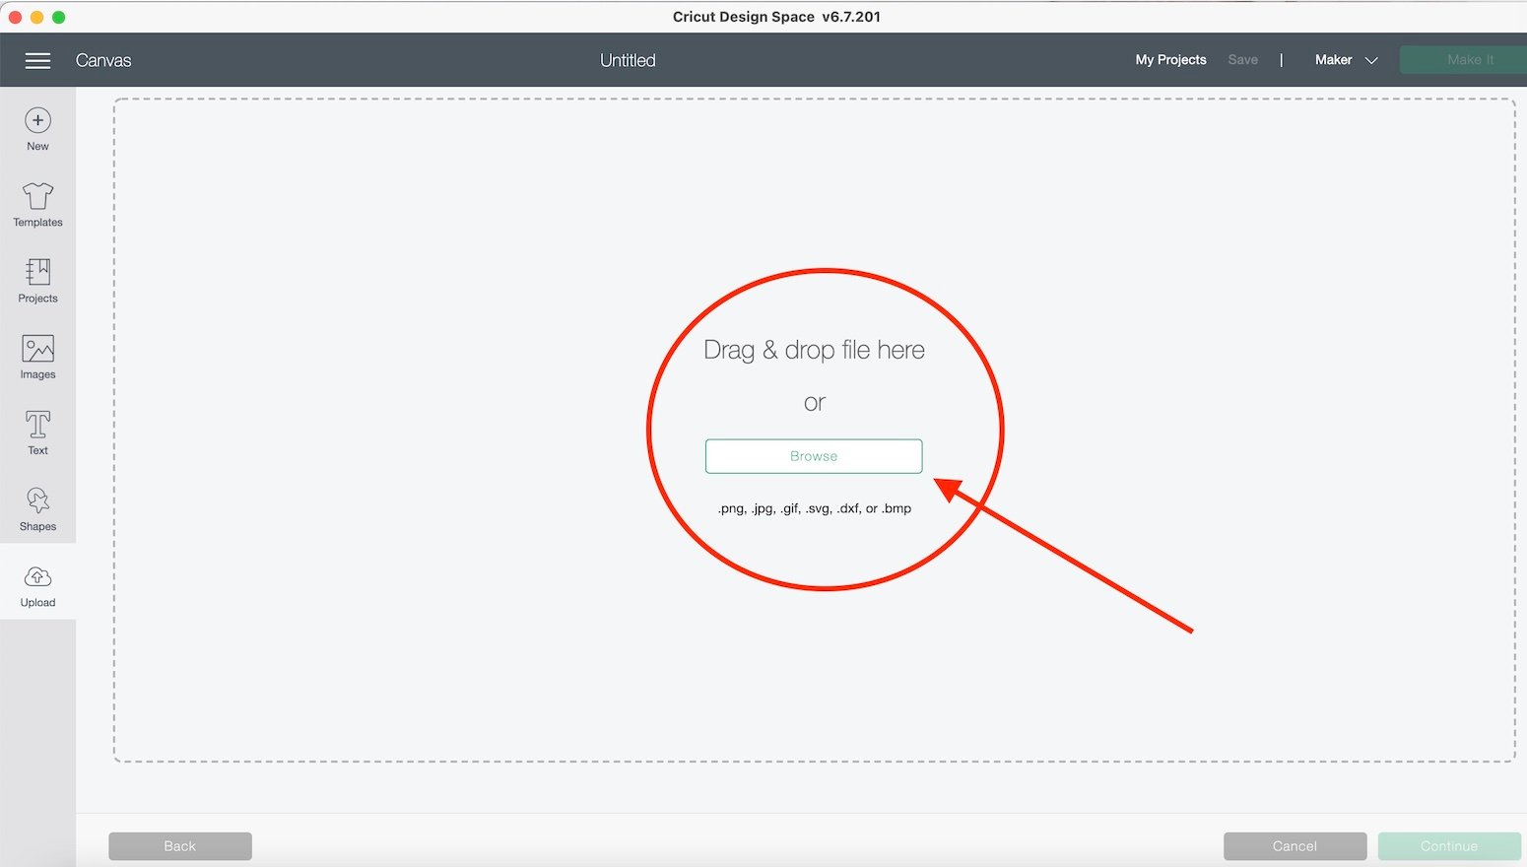
Task: Click the Save link
Action: click(1242, 60)
